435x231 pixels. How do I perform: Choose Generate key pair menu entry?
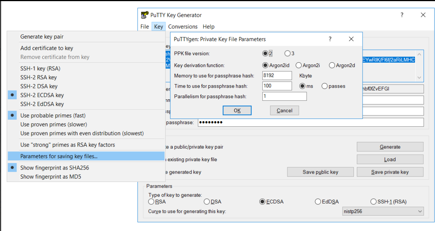pos(86,37)
